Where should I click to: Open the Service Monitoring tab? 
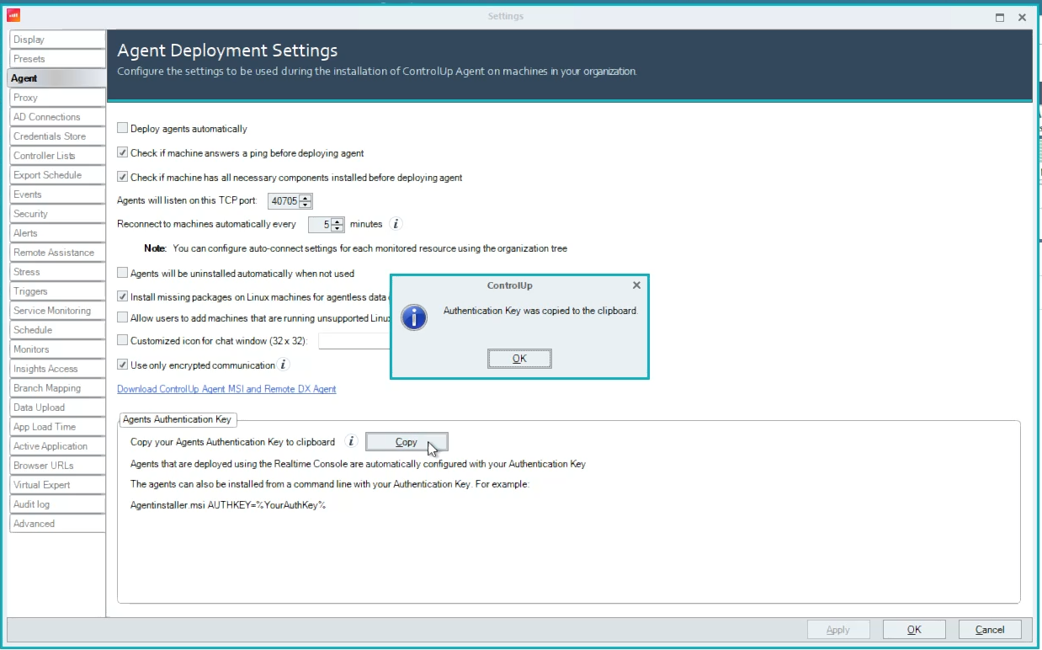coord(56,311)
